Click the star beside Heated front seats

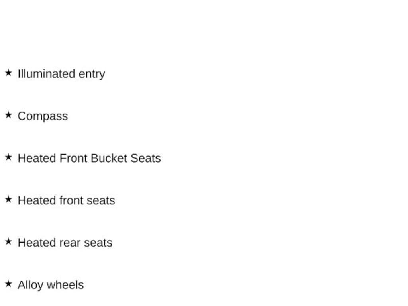8,200
